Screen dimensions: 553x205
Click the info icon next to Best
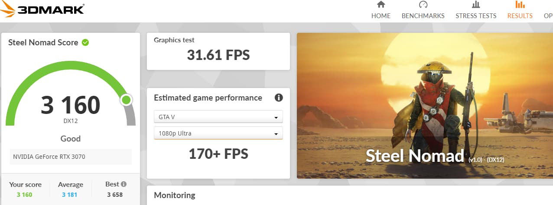pos(124,184)
